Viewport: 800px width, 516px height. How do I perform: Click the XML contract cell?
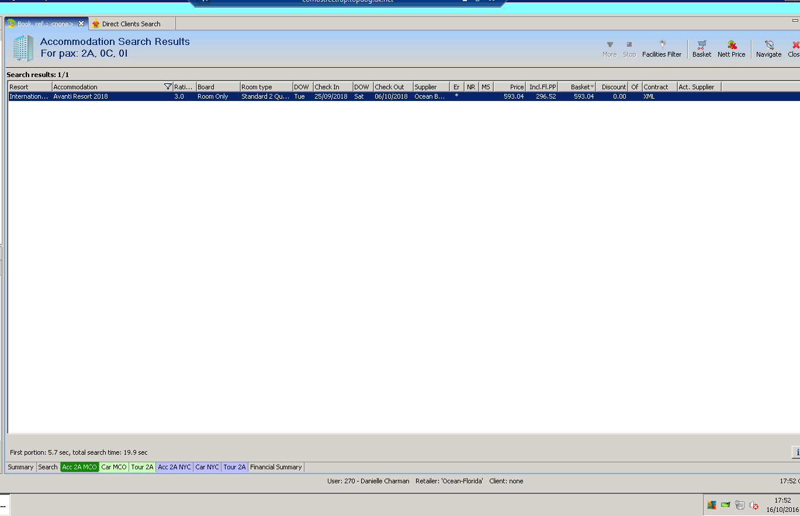click(660, 96)
